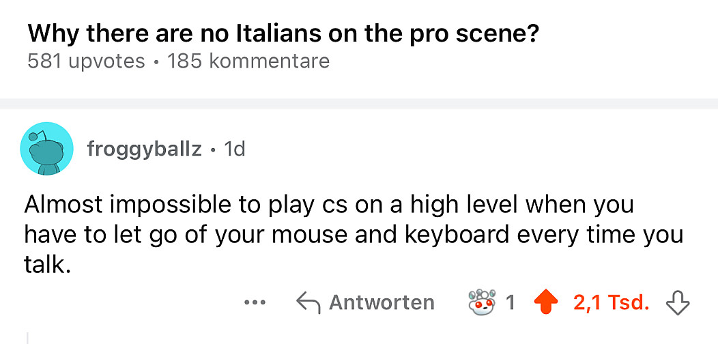The width and height of the screenshot is (718, 344).
Task: Show the 185 kommentare
Action: (x=248, y=61)
